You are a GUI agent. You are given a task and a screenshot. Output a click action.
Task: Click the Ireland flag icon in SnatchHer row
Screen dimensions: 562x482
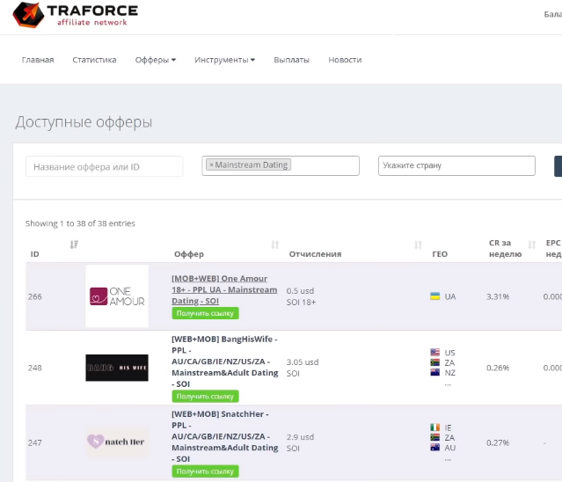point(434,427)
